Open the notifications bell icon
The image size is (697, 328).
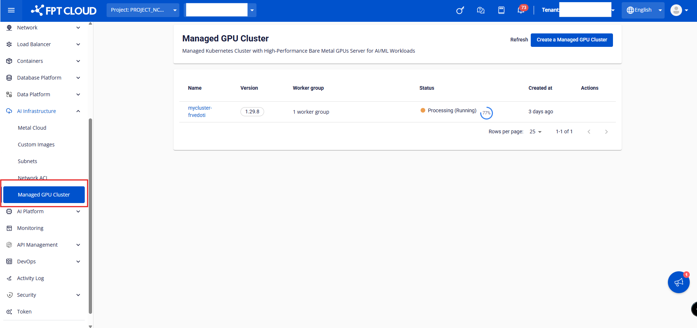pos(521,10)
